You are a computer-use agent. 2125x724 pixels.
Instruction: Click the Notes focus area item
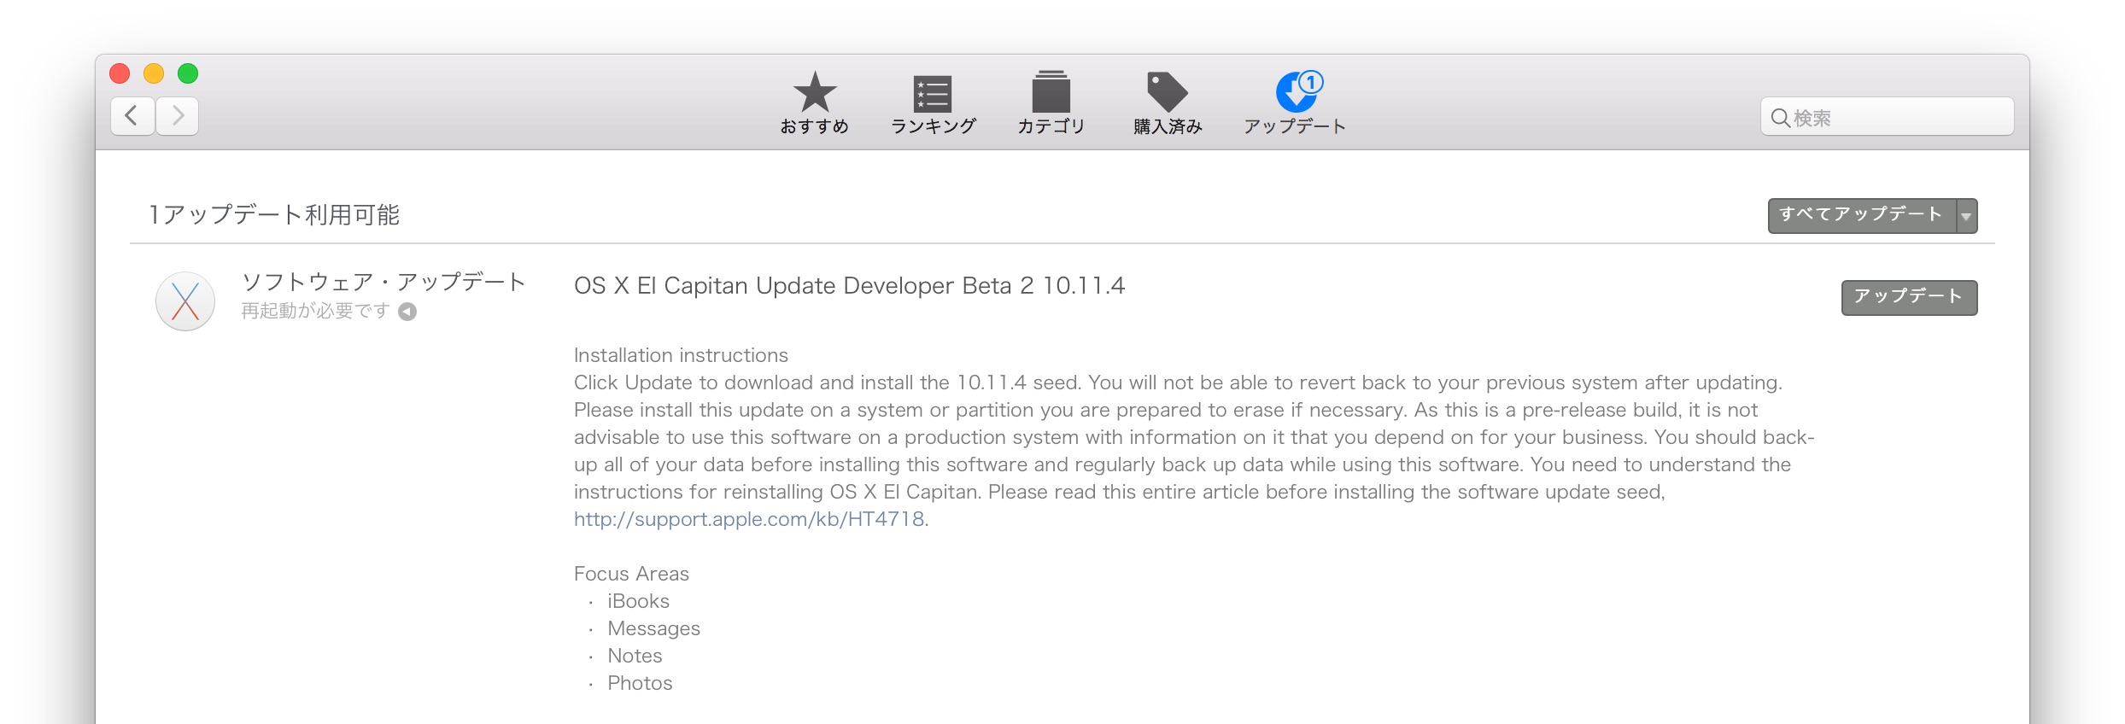tap(635, 656)
